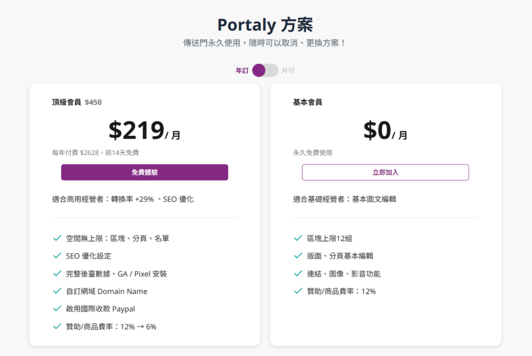Viewport: 532px width, 356px height.
Task: Click the 啟用國際收款 Paypal text
Action: tap(100, 309)
